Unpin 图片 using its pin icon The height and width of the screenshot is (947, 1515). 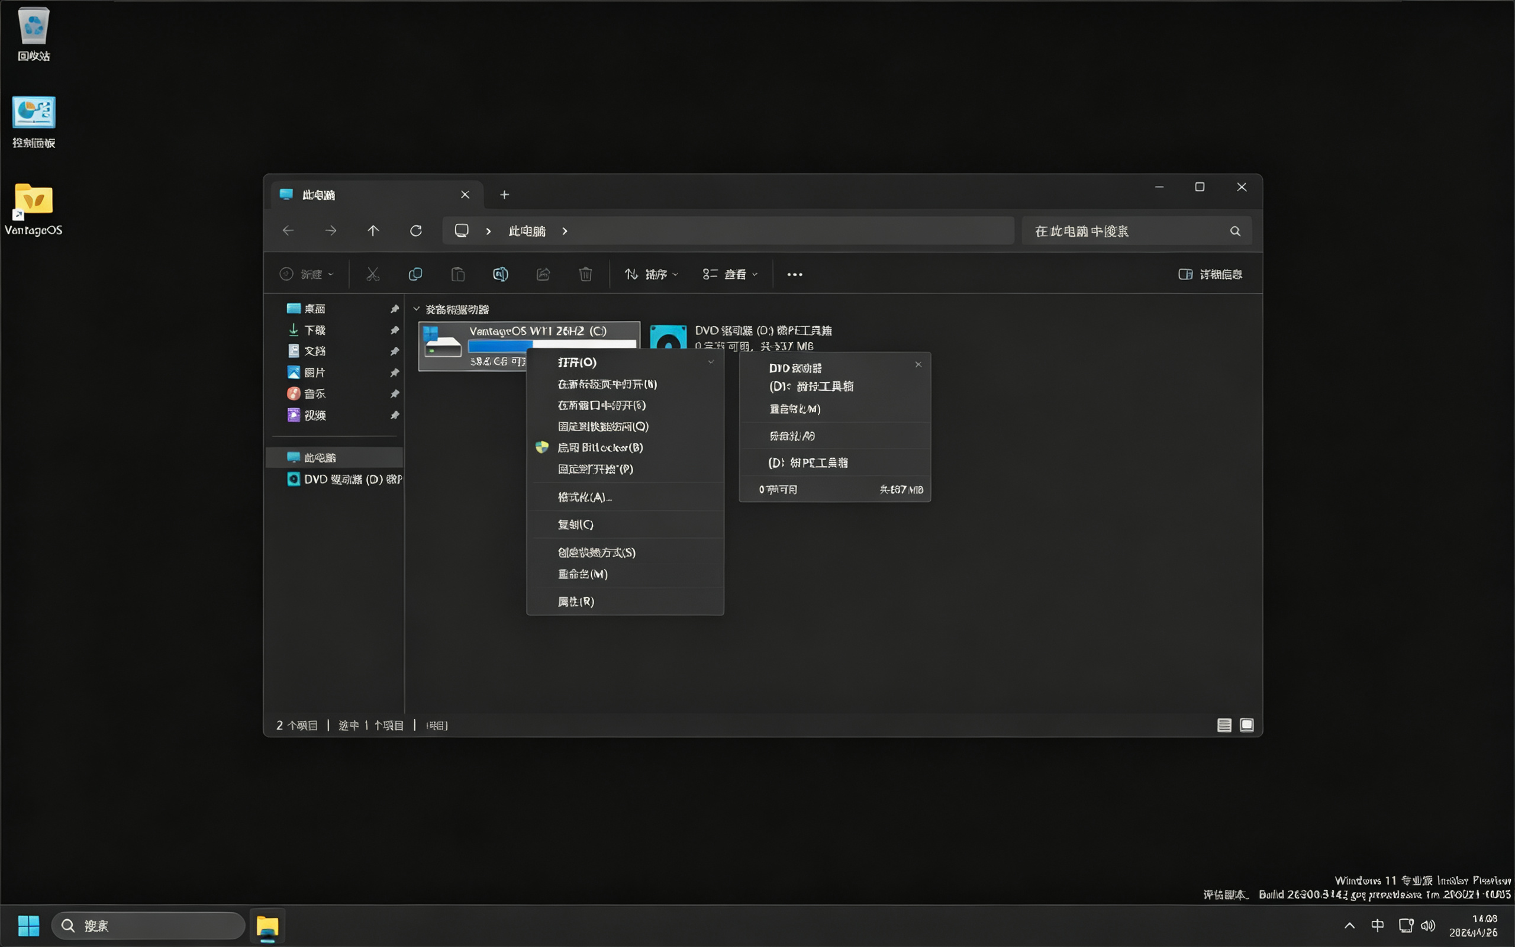click(x=394, y=373)
